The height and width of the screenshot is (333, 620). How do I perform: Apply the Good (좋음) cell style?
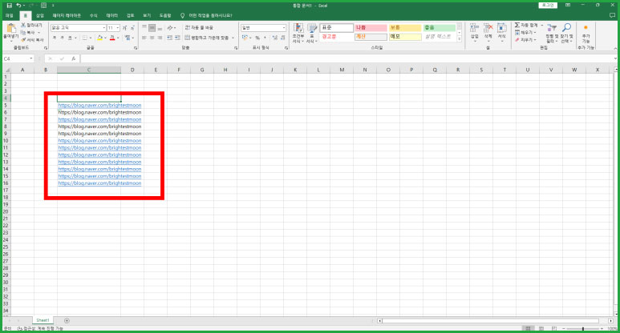(439, 28)
